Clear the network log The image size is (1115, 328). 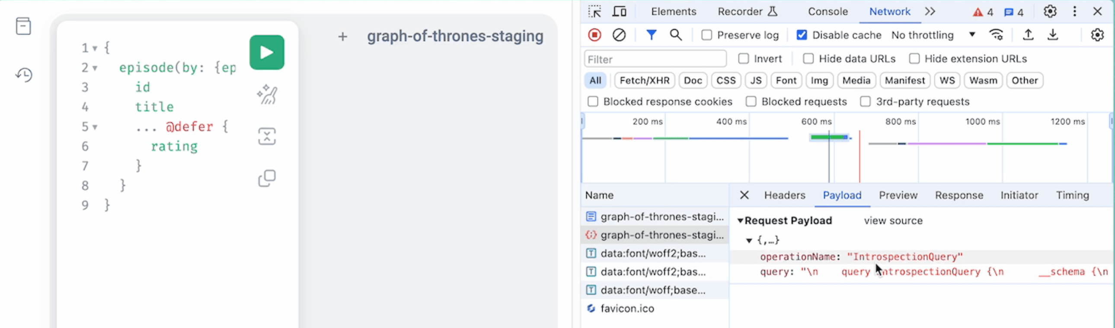(619, 35)
